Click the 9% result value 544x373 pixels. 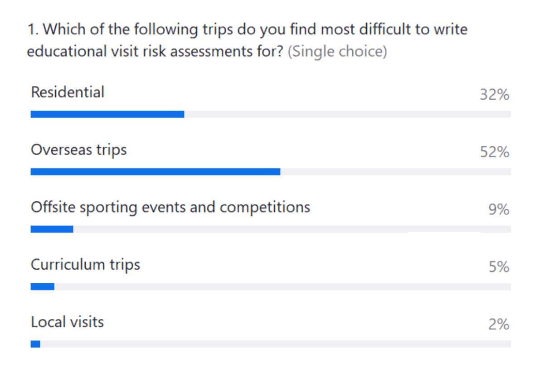[x=499, y=210]
